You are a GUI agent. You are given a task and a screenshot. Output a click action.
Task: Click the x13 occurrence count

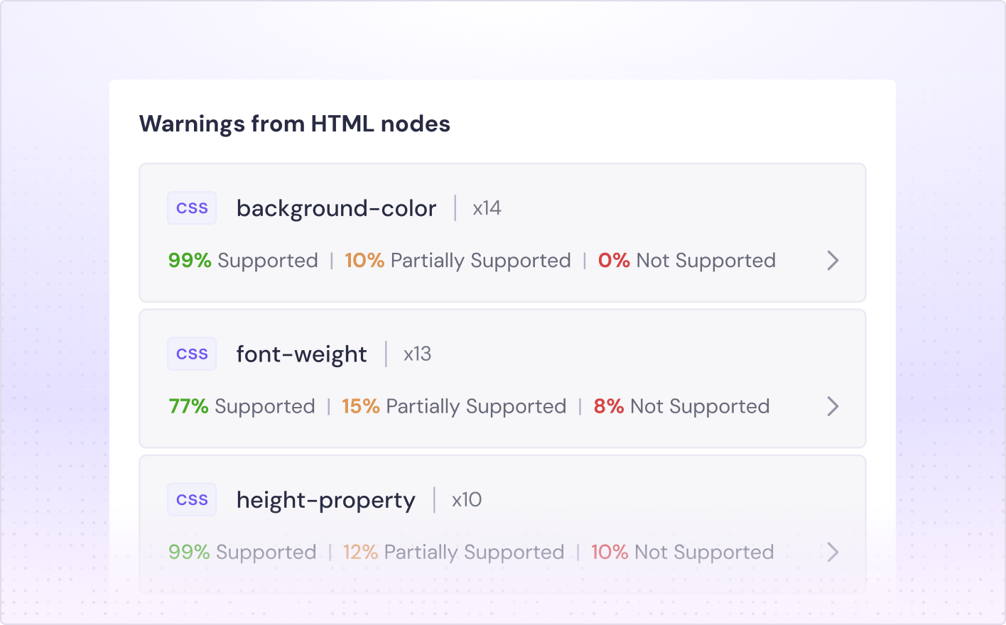point(417,354)
